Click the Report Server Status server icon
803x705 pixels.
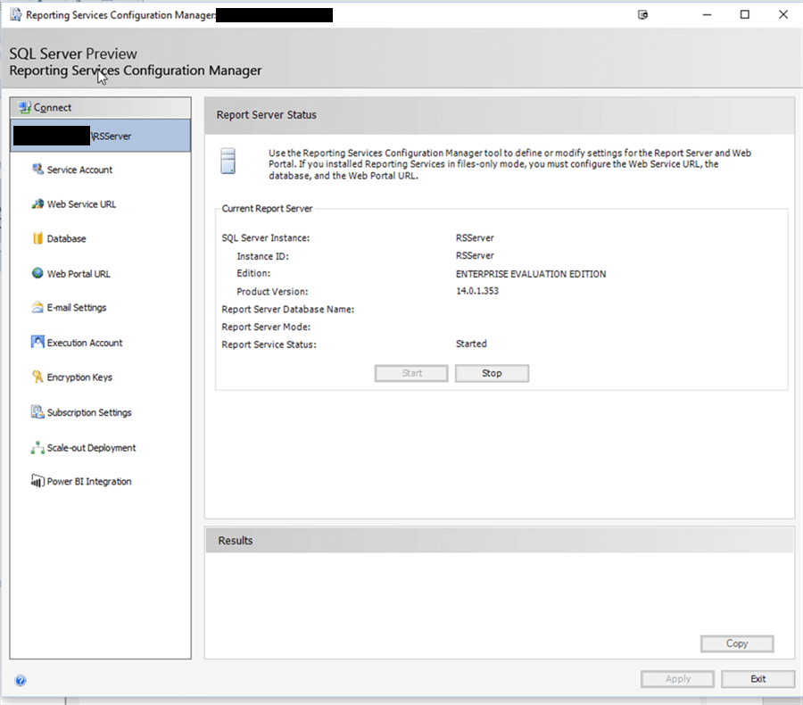pos(228,161)
